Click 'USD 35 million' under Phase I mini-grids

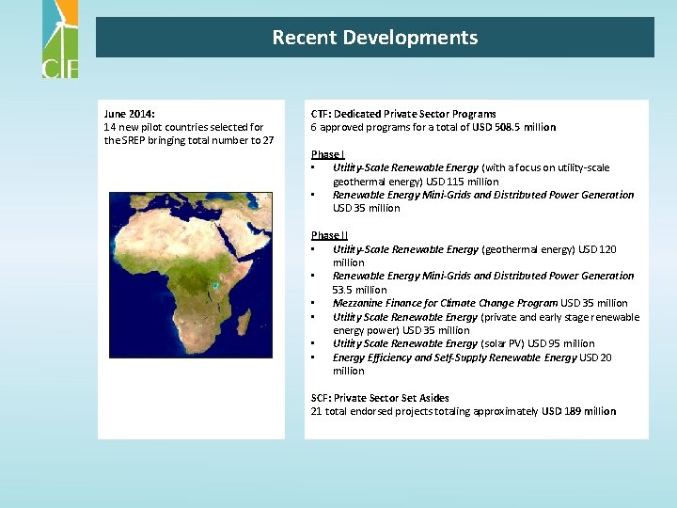point(366,208)
